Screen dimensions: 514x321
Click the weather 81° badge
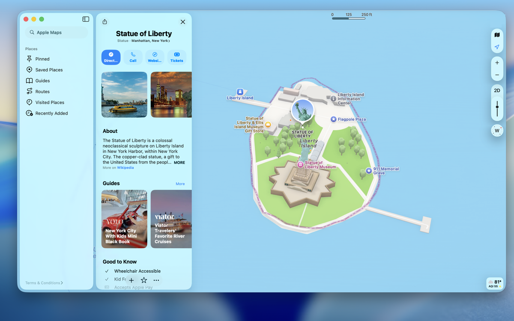click(x=495, y=283)
